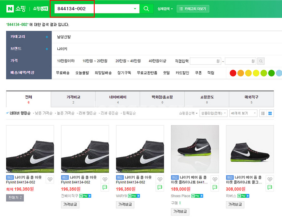Switch to grid view layout
The height and width of the screenshot is (219, 282).
[270, 113]
